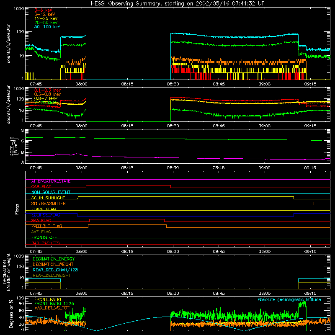
Task: Select the SC_TRANSMITTER flag label
Action: click(x=48, y=204)
